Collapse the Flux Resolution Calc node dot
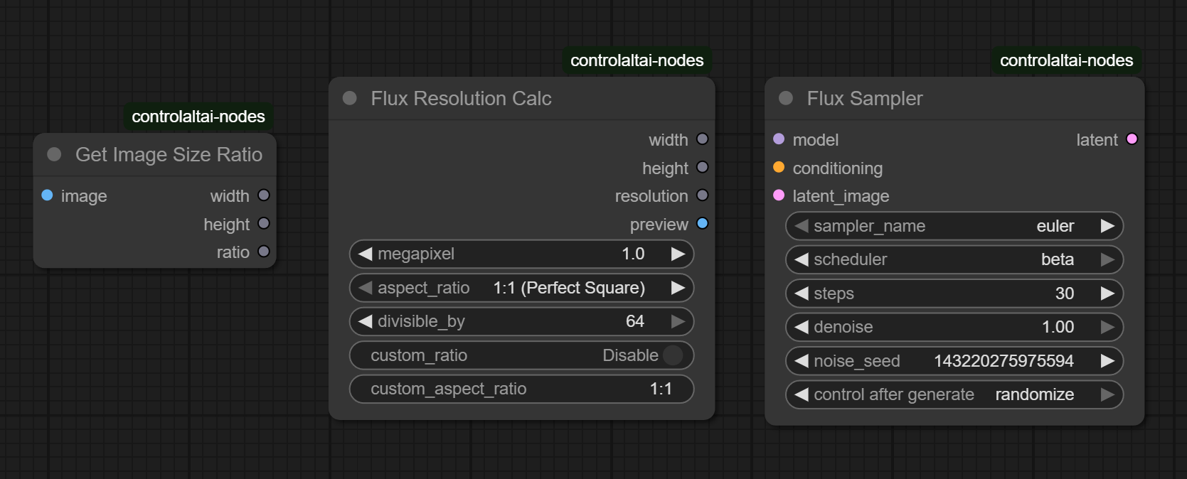Image resolution: width=1187 pixels, height=479 pixels. 349,98
